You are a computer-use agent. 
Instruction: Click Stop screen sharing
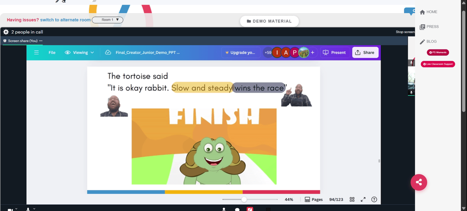(405, 32)
